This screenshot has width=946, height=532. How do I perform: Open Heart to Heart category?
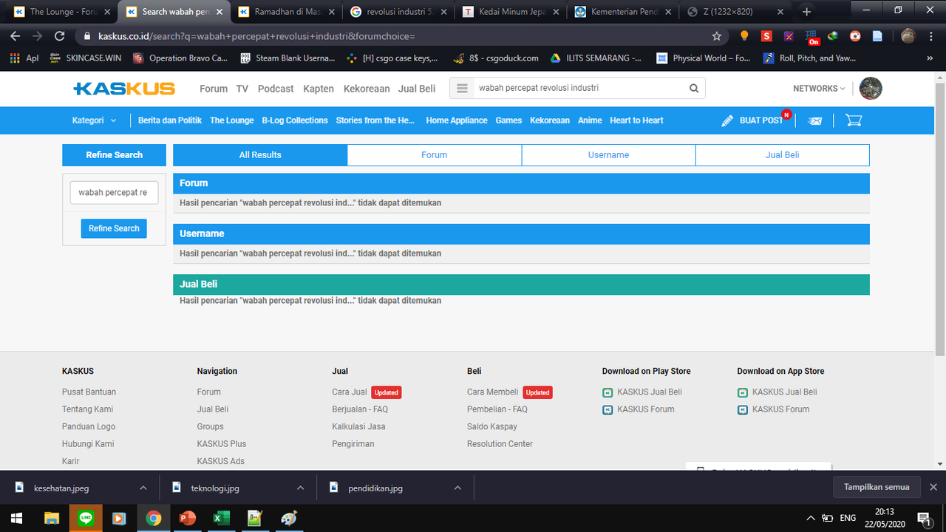click(636, 120)
